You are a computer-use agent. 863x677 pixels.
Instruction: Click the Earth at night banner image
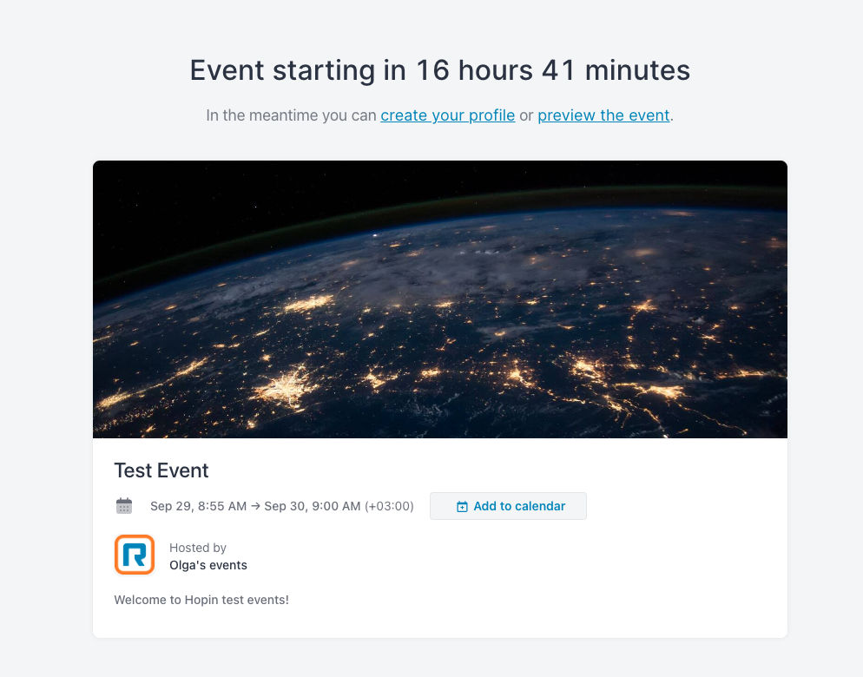click(x=440, y=299)
